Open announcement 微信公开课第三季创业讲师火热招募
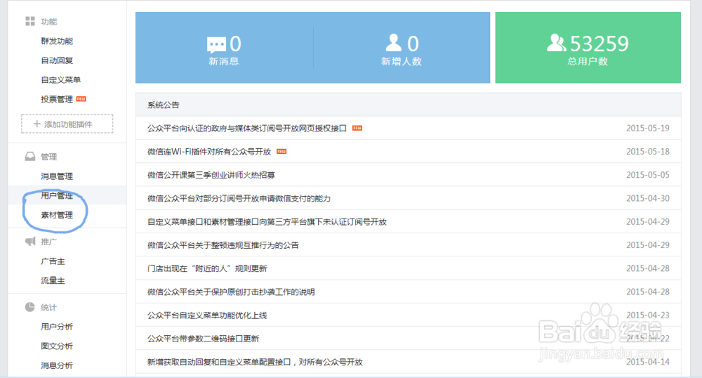The width and height of the screenshot is (702, 378). [211, 175]
